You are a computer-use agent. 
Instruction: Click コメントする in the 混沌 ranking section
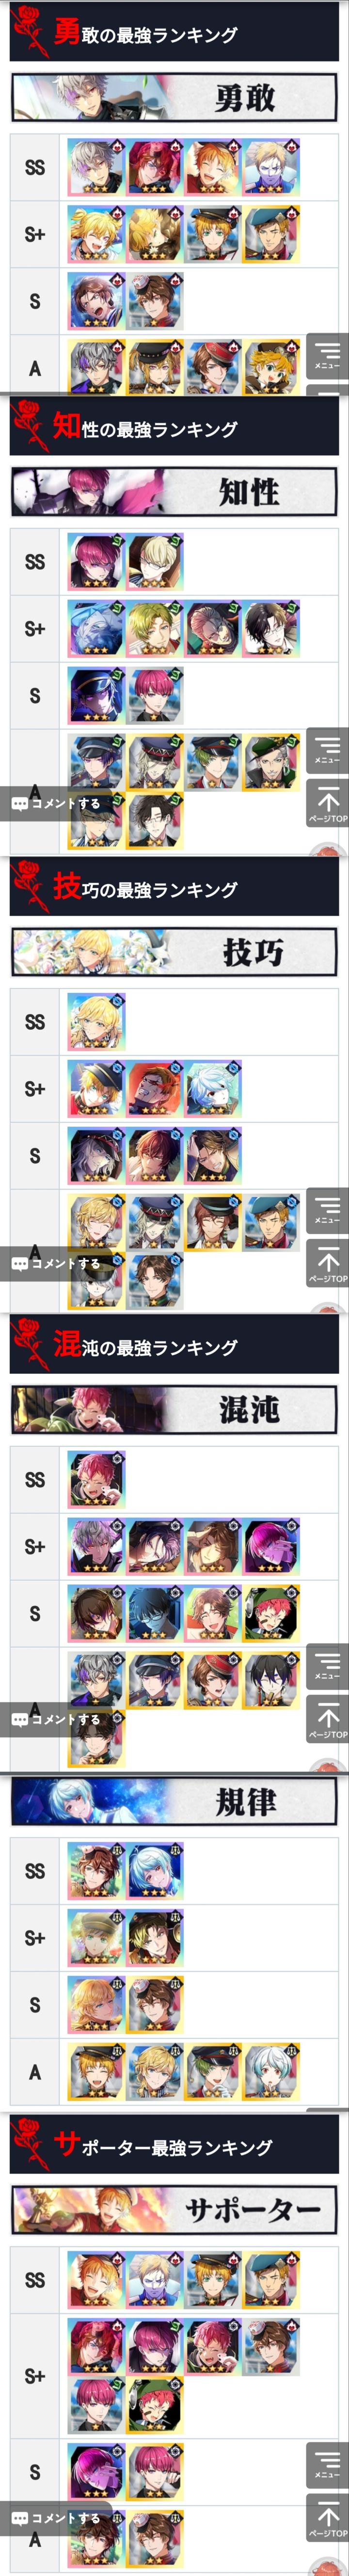coord(56,1719)
